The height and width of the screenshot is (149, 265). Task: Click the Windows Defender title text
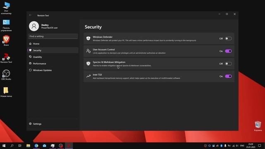pos(103,37)
